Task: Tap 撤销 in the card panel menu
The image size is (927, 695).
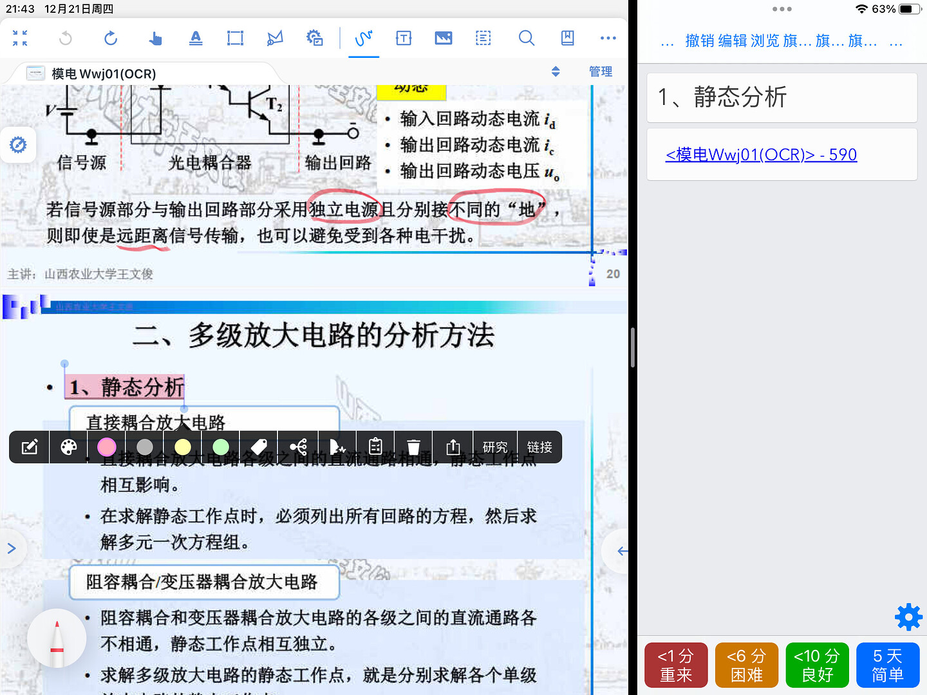Action: click(700, 41)
